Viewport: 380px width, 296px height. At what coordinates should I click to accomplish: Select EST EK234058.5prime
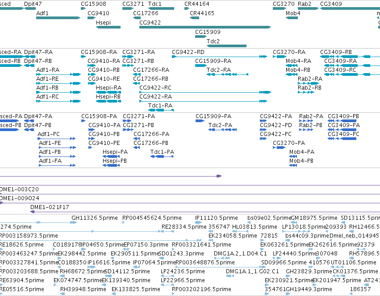coord(233,236)
